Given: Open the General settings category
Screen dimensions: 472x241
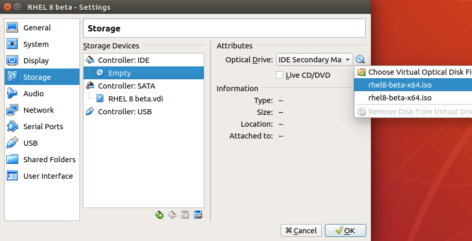Looking at the screenshot, I should (37, 28).
